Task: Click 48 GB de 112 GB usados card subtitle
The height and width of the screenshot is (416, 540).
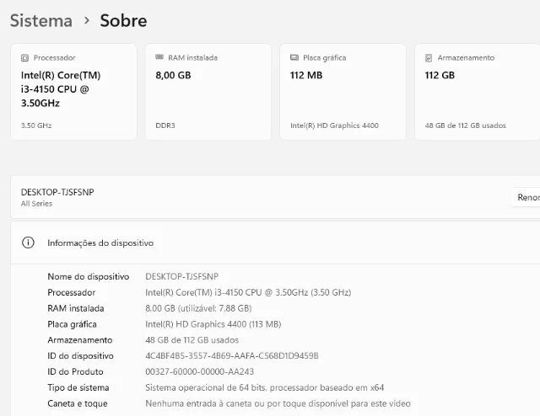Action: tap(465, 125)
